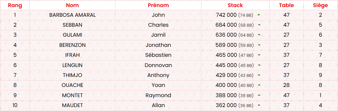Click the green arrow beside OUACHE's 400 000 stack
This screenshot has width=338, height=111.
(x=259, y=85)
